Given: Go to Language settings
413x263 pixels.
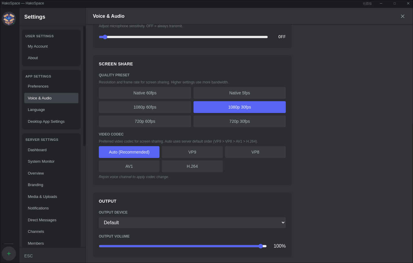Looking at the screenshot, I should (36, 110).
